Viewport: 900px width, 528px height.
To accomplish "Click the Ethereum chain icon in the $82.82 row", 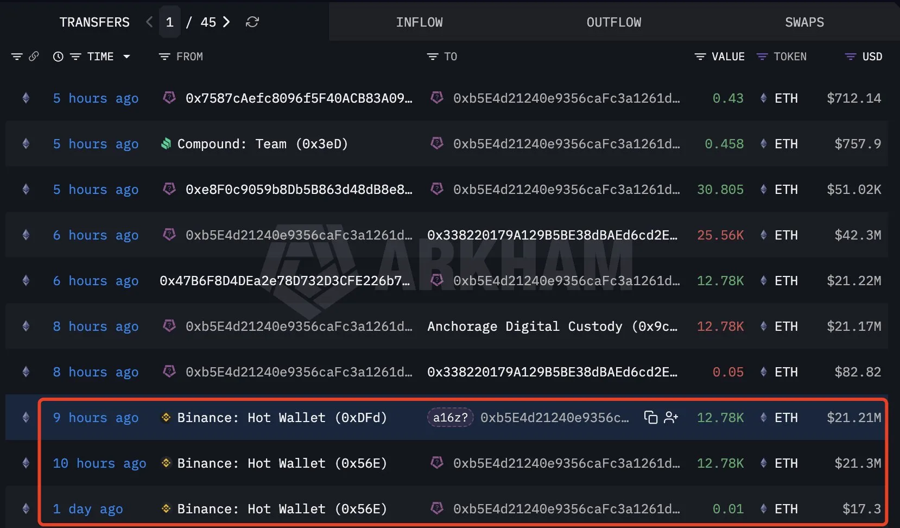I will tap(26, 372).
